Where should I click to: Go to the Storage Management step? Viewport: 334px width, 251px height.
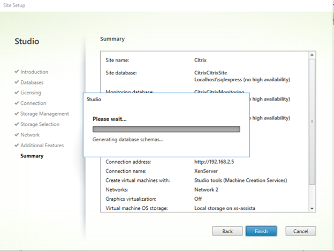[44, 113]
